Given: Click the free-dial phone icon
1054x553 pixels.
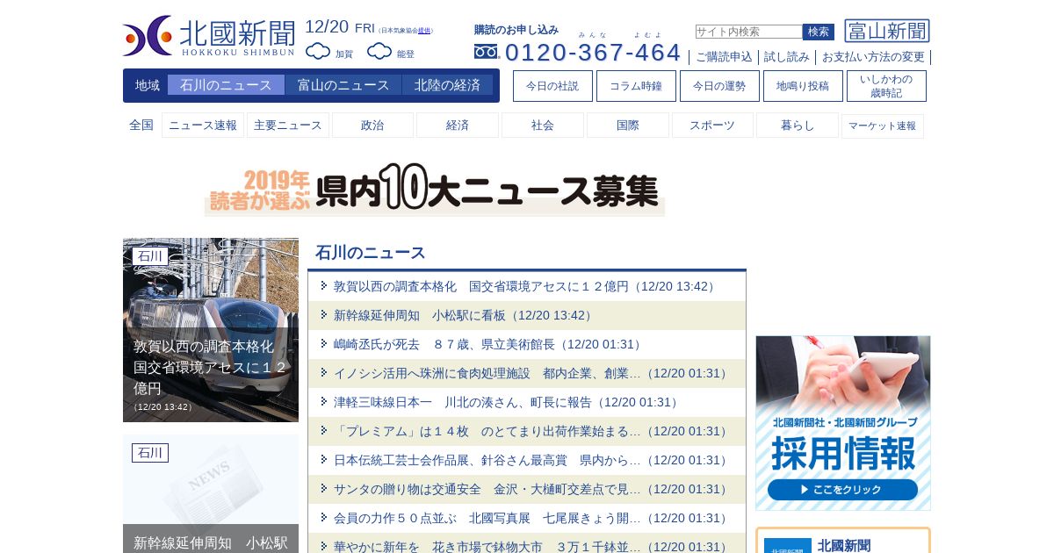Looking at the screenshot, I should [486, 52].
